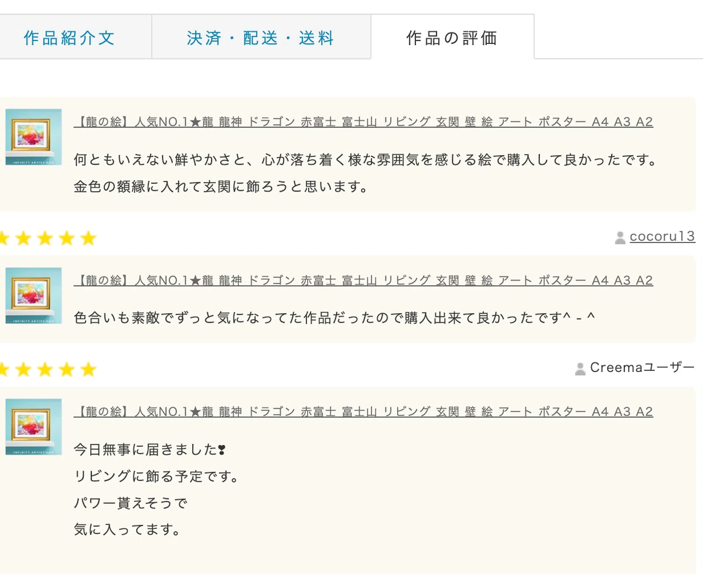This screenshot has height=574, width=703.
Task: Click the Creemaユーザー reviewer name
Action: [642, 368]
